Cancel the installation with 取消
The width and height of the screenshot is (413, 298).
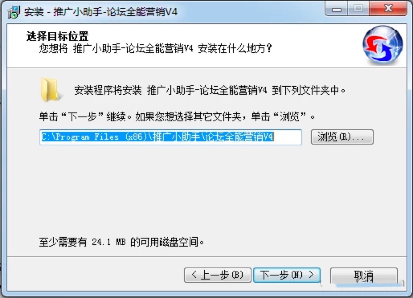point(364,276)
